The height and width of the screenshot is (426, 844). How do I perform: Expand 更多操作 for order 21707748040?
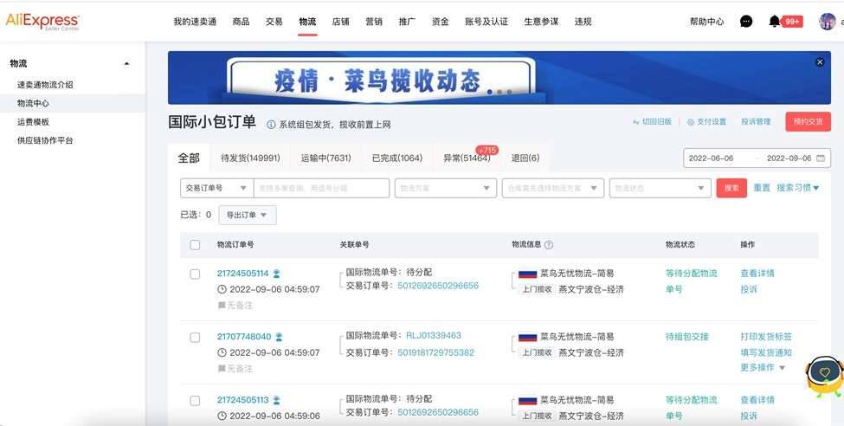(763, 367)
